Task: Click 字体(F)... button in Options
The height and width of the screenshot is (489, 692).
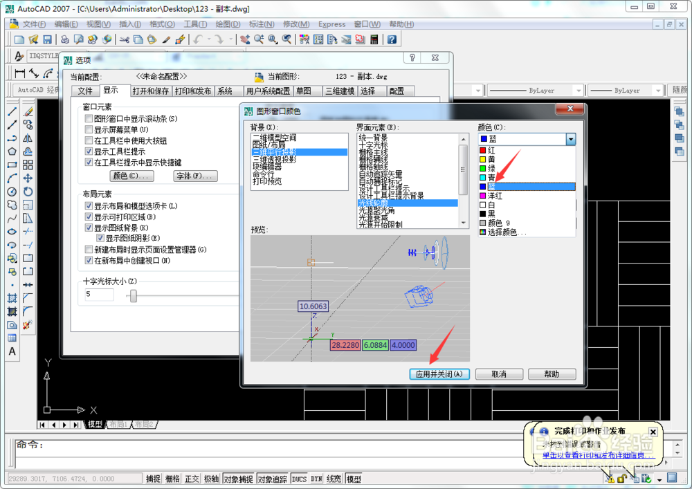Action: point(195,176)
